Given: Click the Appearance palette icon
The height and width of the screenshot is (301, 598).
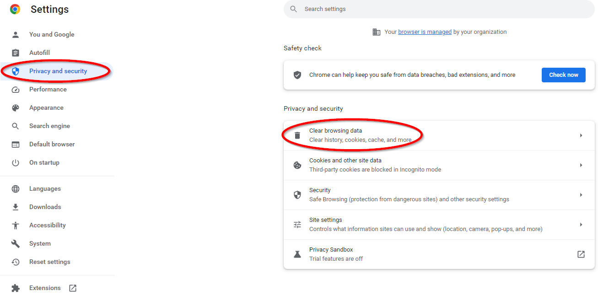Looking at the screenshot, I should pos(16,108).
